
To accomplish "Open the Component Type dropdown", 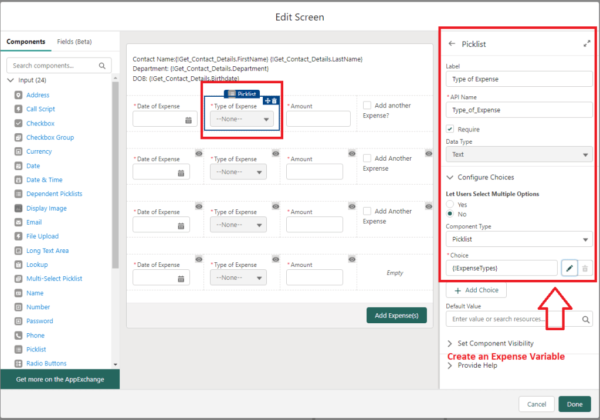I will coord(519,239).
